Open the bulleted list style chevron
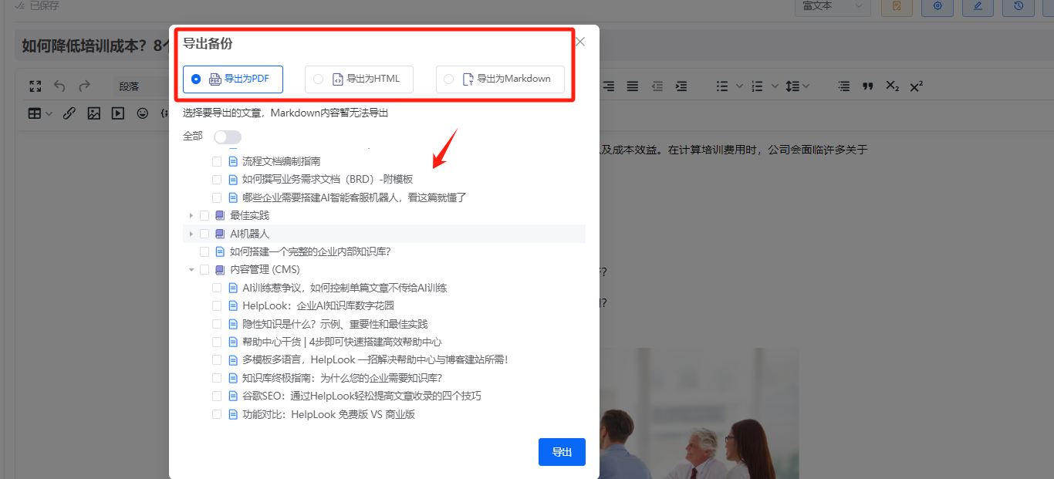Image resolution: width=1054 pixels, height=479 pixels. [739, 86]
